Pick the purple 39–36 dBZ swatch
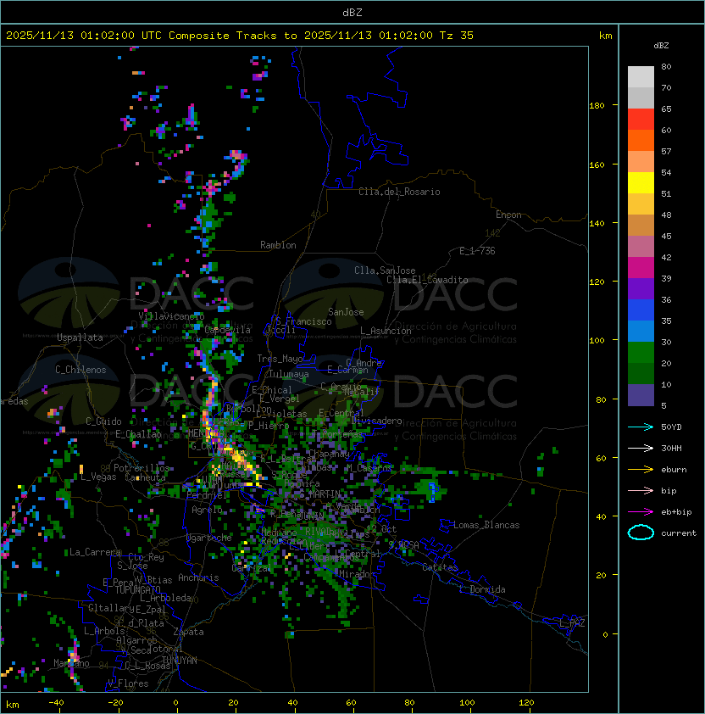This screenshot has height=714, width=705. (641, 288)
